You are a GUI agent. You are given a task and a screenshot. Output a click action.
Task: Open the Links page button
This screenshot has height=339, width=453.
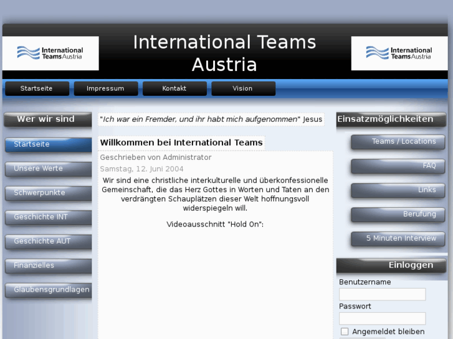[x=398, y=190]
